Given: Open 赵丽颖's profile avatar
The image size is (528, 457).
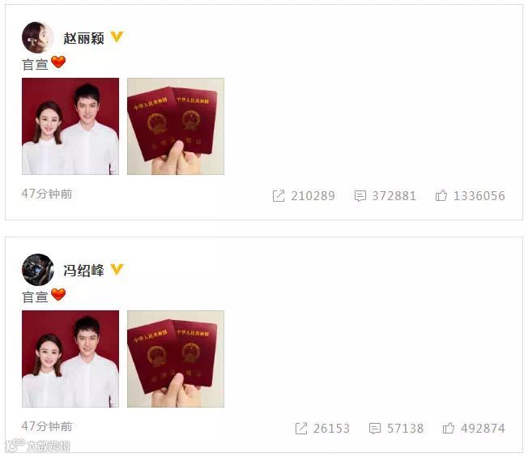Looking at the screenshot, I should point(38,37).
